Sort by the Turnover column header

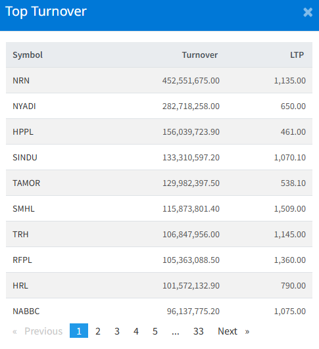[200, 55]
